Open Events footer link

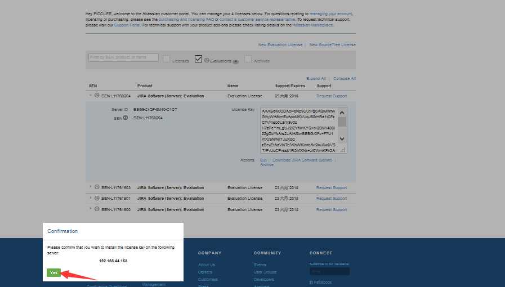click(x=260, y=265)
